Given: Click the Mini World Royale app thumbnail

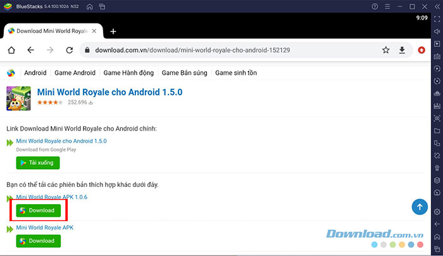Looking at the screenshot, I should pos(18,98).
